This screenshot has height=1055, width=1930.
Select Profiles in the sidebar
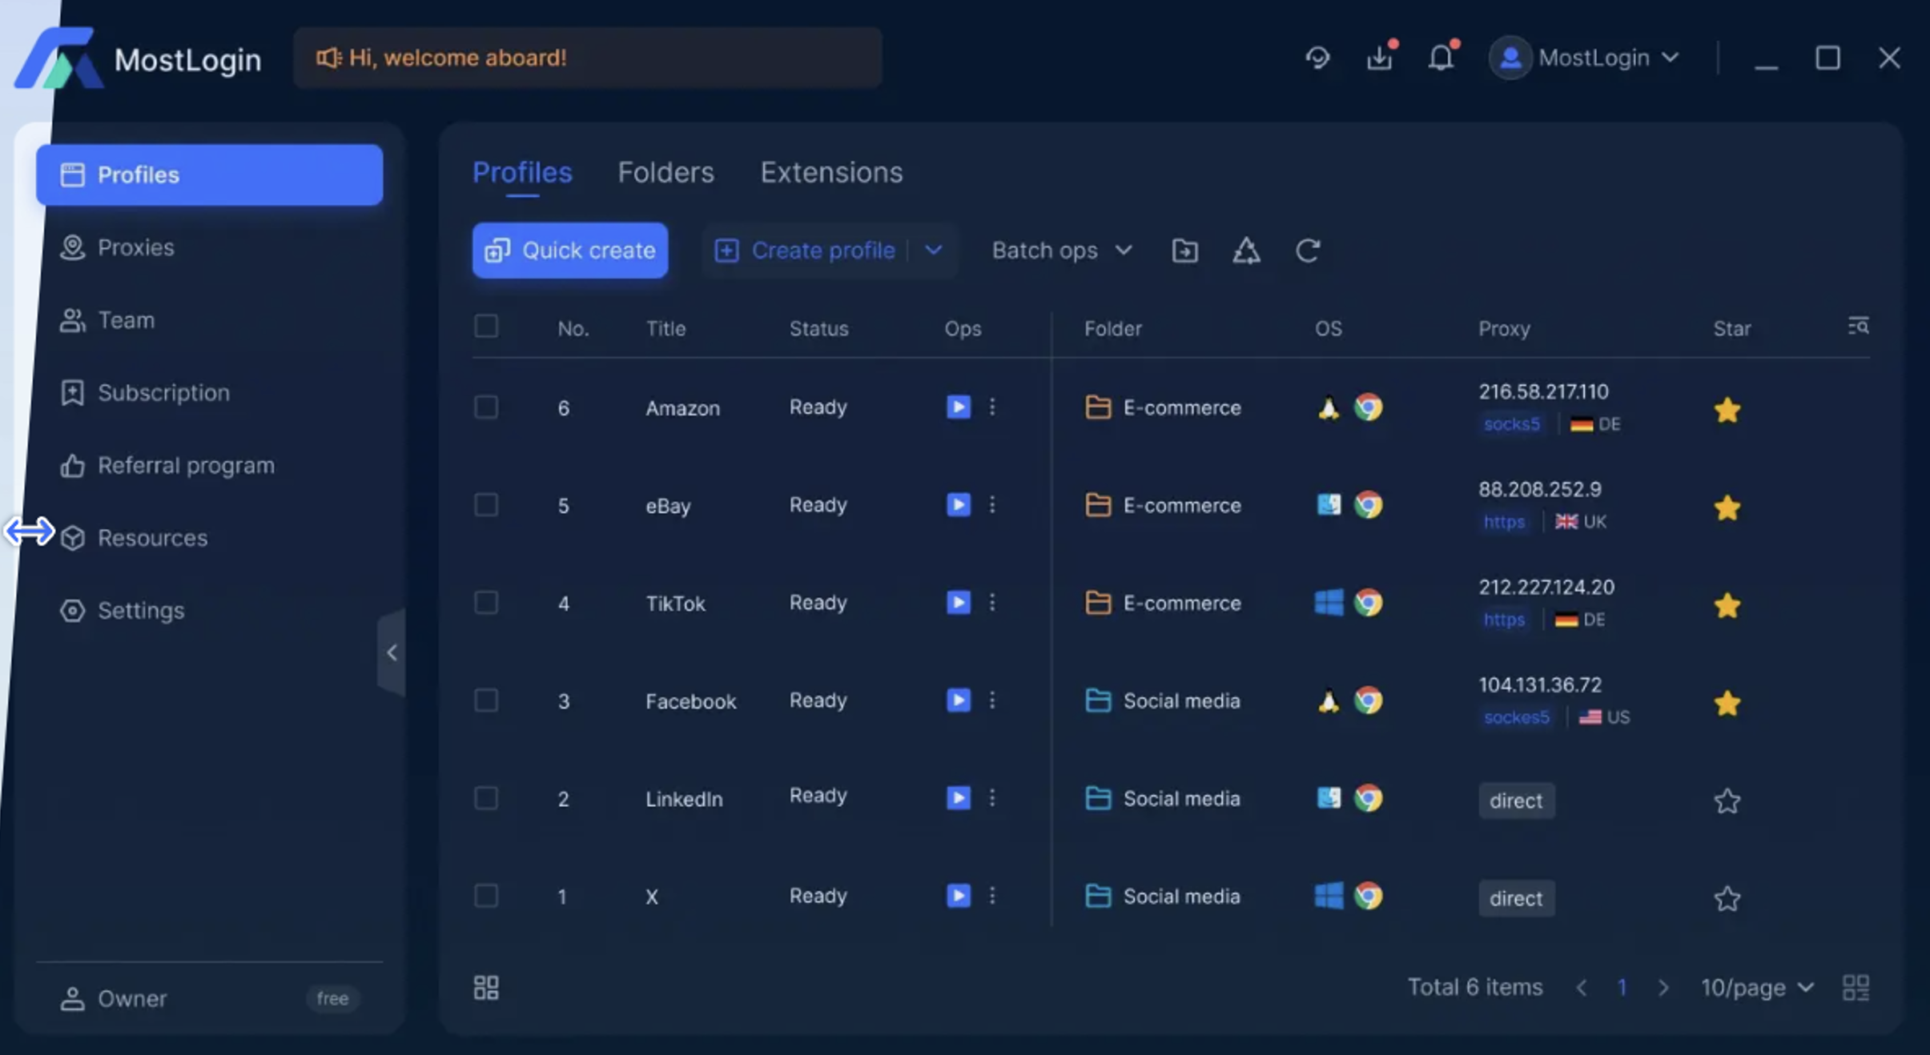[x=209, y=174]
